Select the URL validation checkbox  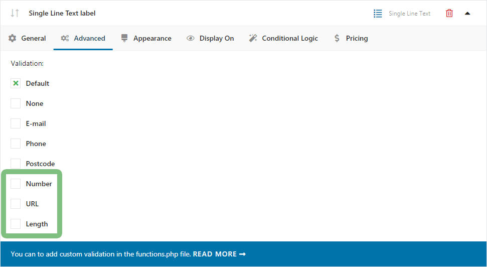pos(16,204)
